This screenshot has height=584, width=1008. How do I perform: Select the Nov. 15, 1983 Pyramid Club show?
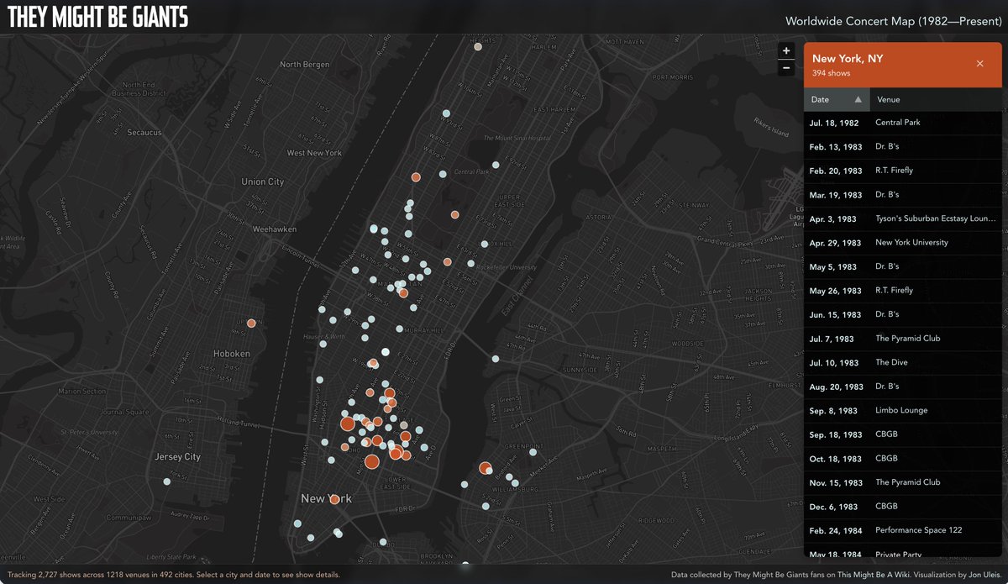[903, 482]
